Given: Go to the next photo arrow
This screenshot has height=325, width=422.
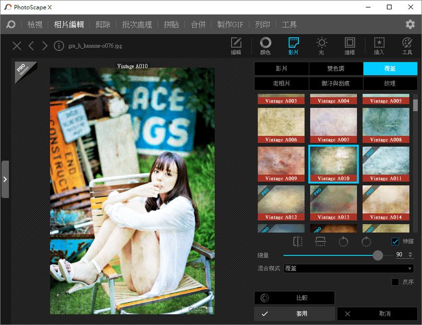Looking at the screenshot, I should [45, 46].
